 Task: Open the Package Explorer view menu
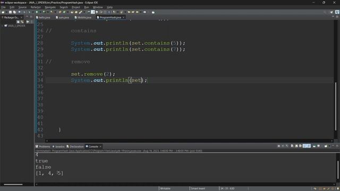32,22
